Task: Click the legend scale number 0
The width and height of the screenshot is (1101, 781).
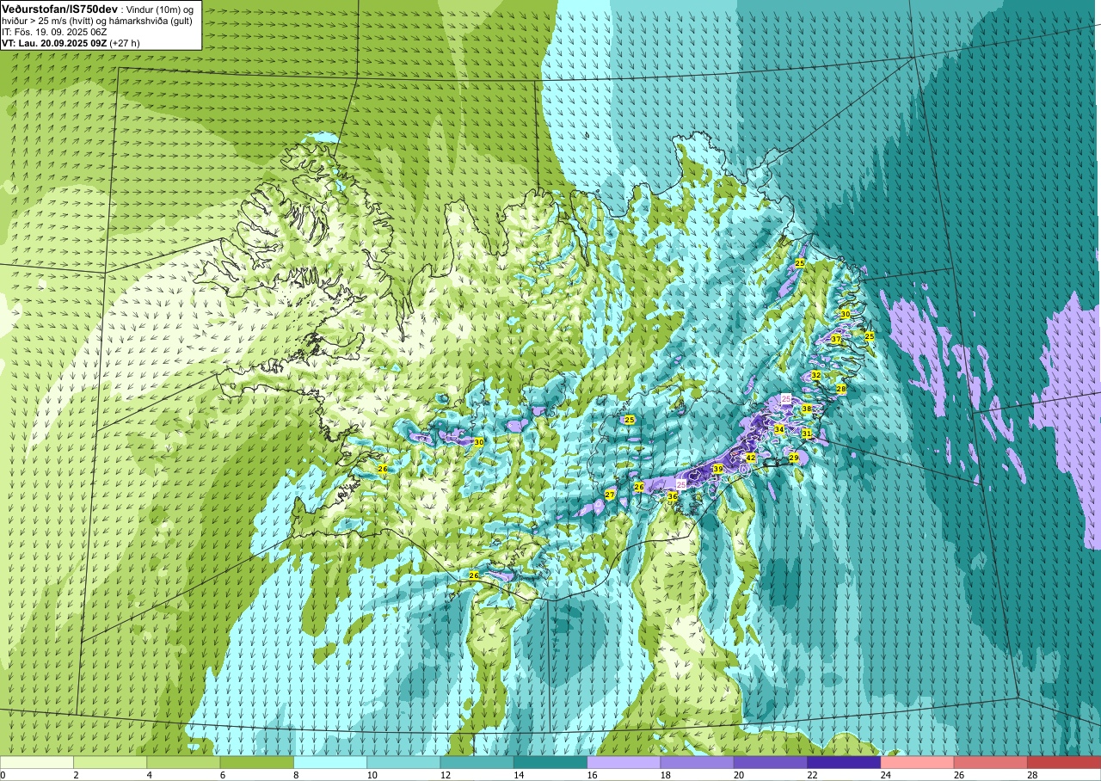Action: pos(3,775)
